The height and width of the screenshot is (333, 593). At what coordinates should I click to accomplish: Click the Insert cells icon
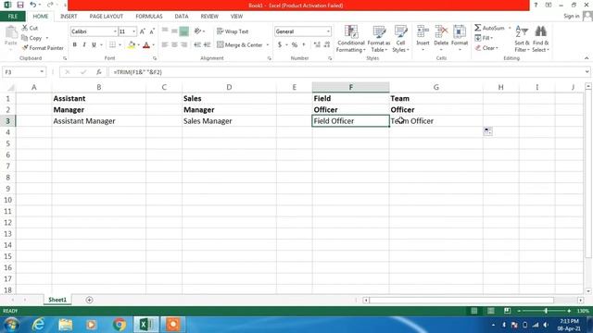click(x=423, y=32)
